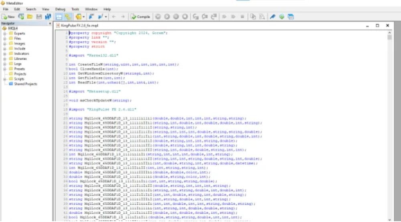Select the Indicators folder label
This screenshot has width=401, height=222.
click(x=22, y=54)
